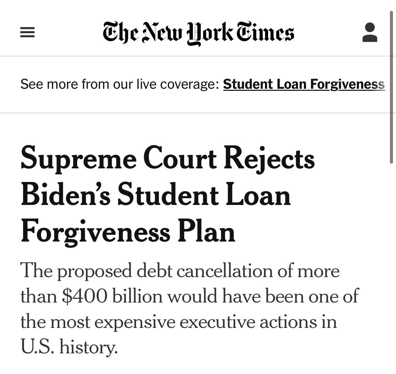Screen dimensions: 396x374
Task: Click the scrollbar track below the thumb
Action: 392,268
